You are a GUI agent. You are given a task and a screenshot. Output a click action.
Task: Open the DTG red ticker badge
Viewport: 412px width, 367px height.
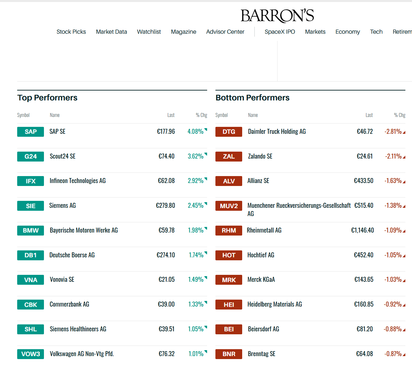click(x=229, y=132)
